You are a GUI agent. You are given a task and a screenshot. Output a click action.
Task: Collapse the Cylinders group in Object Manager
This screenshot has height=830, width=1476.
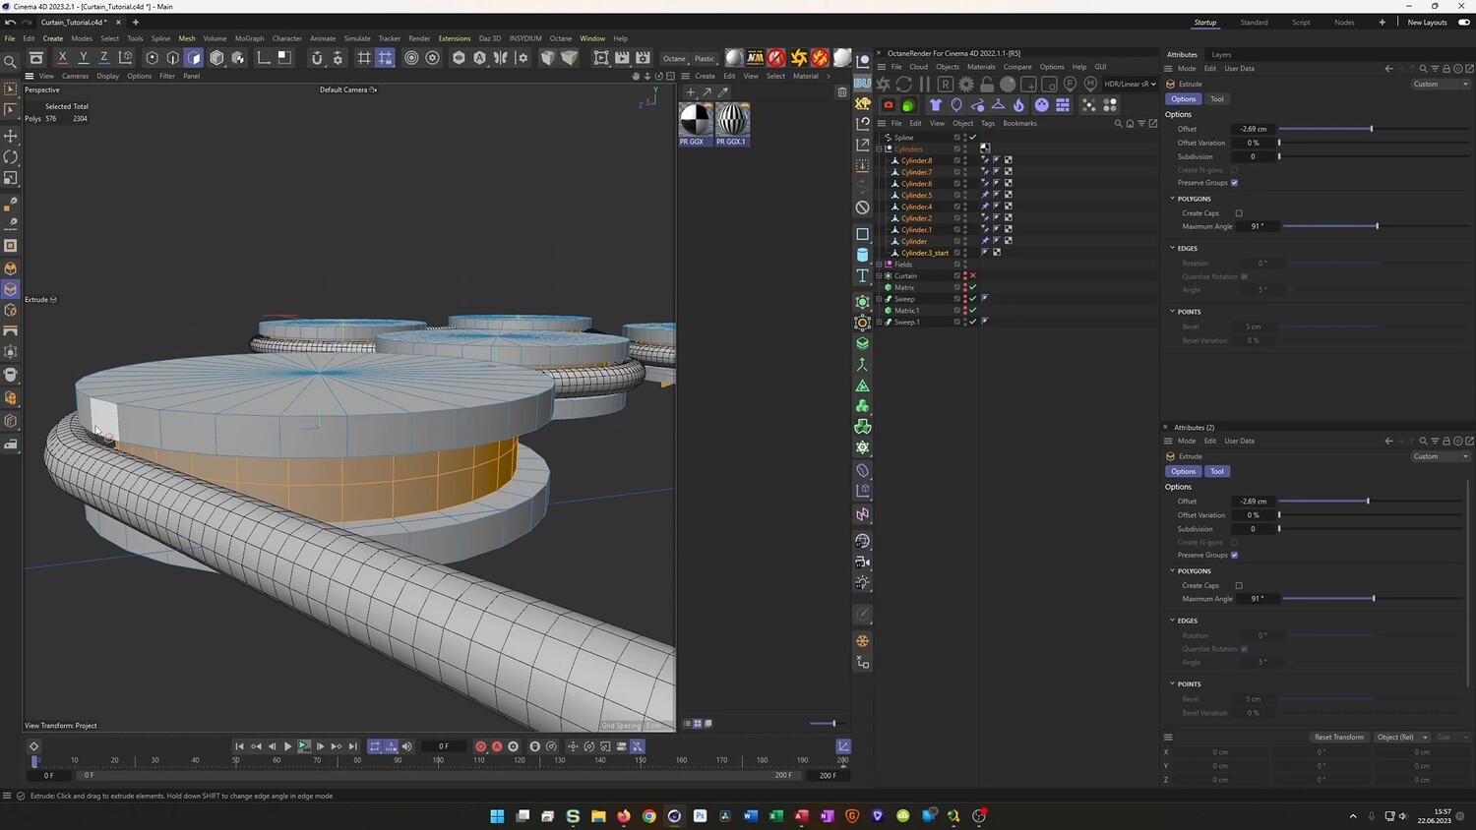(880, 149)
